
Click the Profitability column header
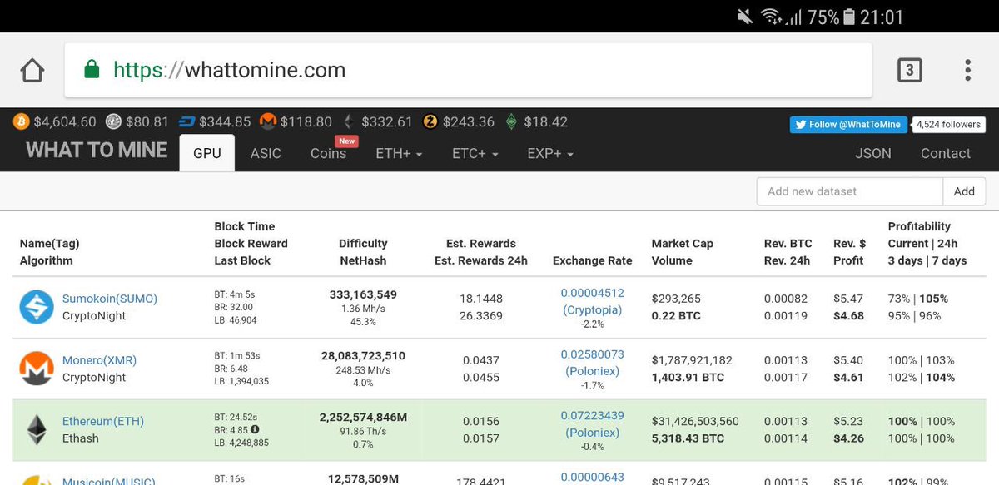coord(919,226)
